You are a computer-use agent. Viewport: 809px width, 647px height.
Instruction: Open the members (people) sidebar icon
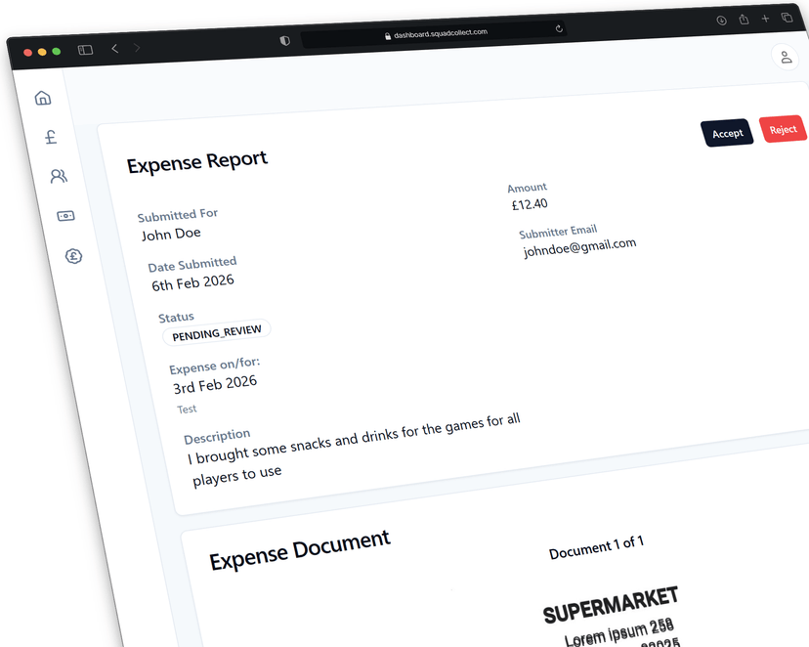click(59, 177)
